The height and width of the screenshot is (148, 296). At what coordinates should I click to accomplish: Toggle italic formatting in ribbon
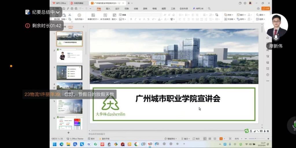pyautogui.click(x=135, y=19)
